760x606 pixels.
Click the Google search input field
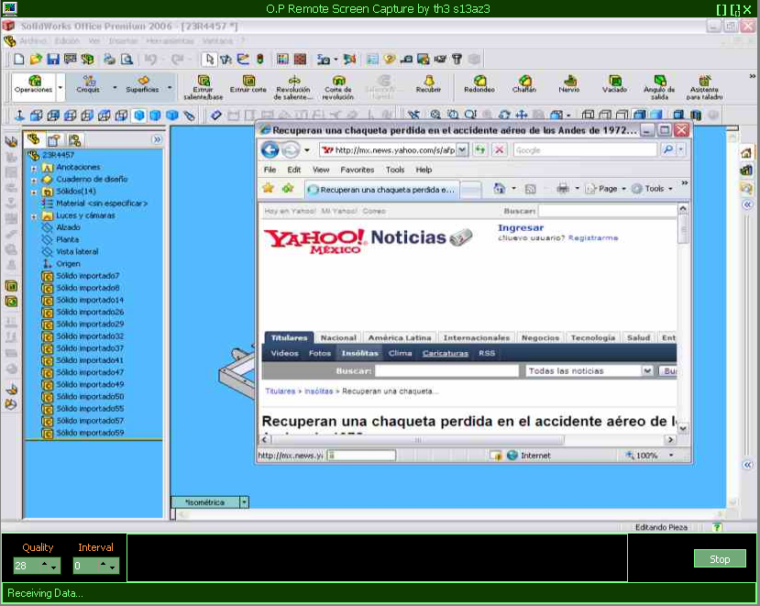(585, 150)
